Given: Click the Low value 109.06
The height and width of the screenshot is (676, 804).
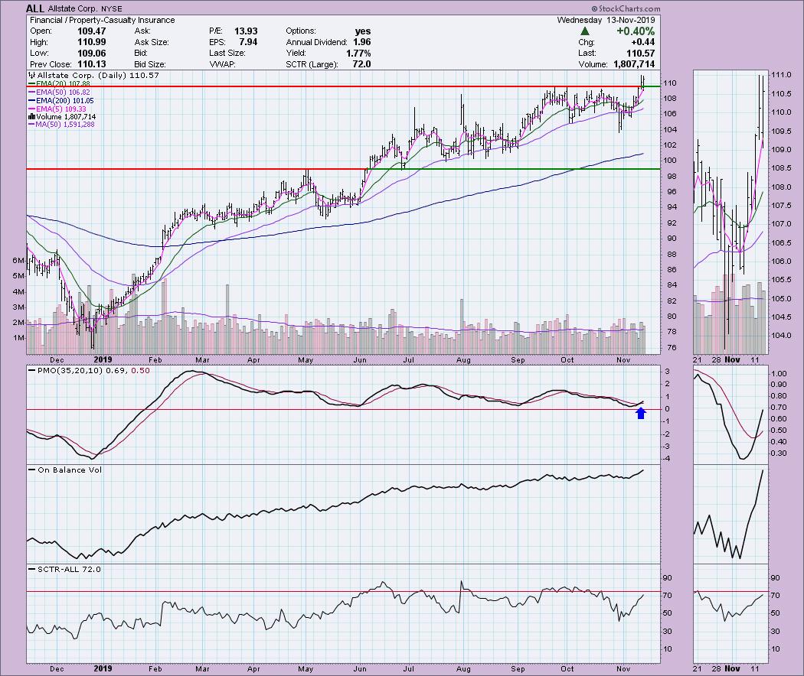Looking at the screenshot, I should pyautogui.click(x=91, y=53).
